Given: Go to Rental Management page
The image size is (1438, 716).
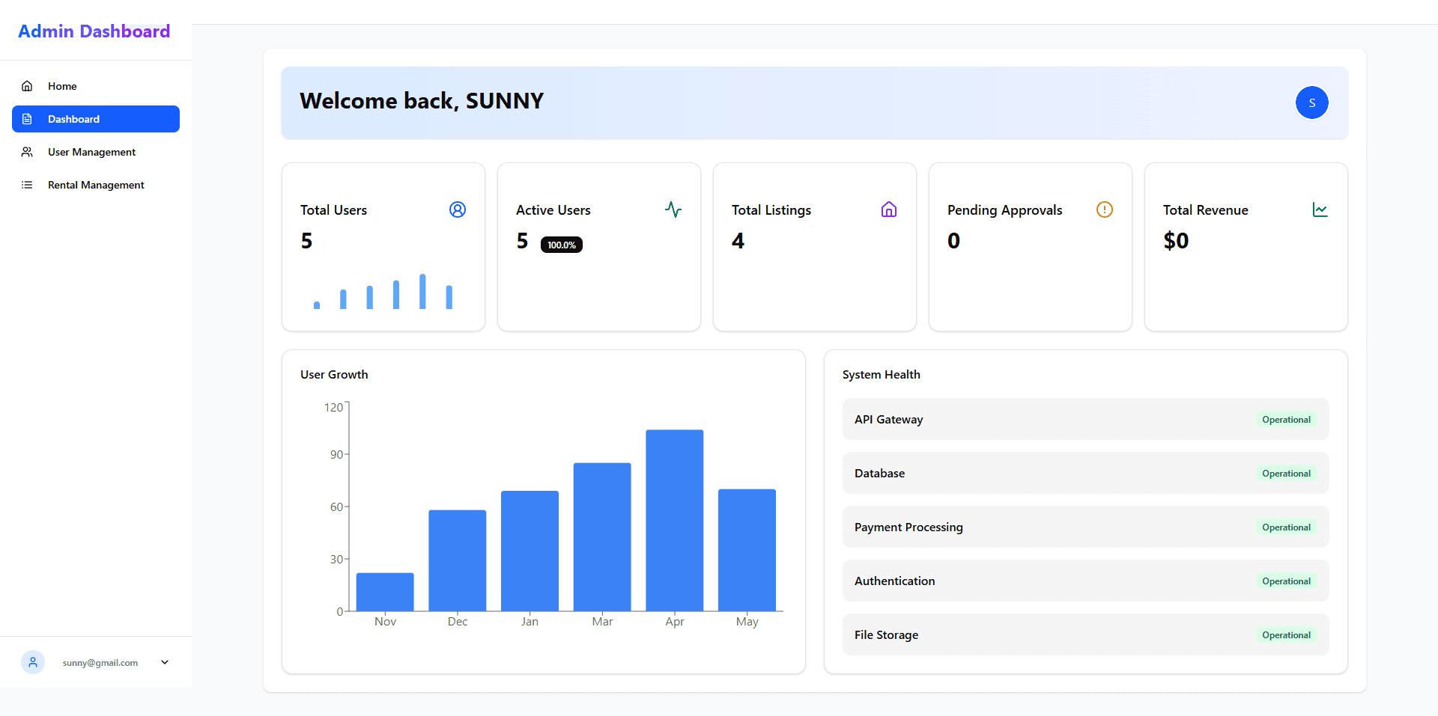Looking at the screenshot, I should (x=96, y=185).
